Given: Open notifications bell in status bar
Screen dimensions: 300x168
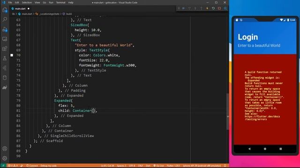Looking at the screenshot, I should [225, 166].
